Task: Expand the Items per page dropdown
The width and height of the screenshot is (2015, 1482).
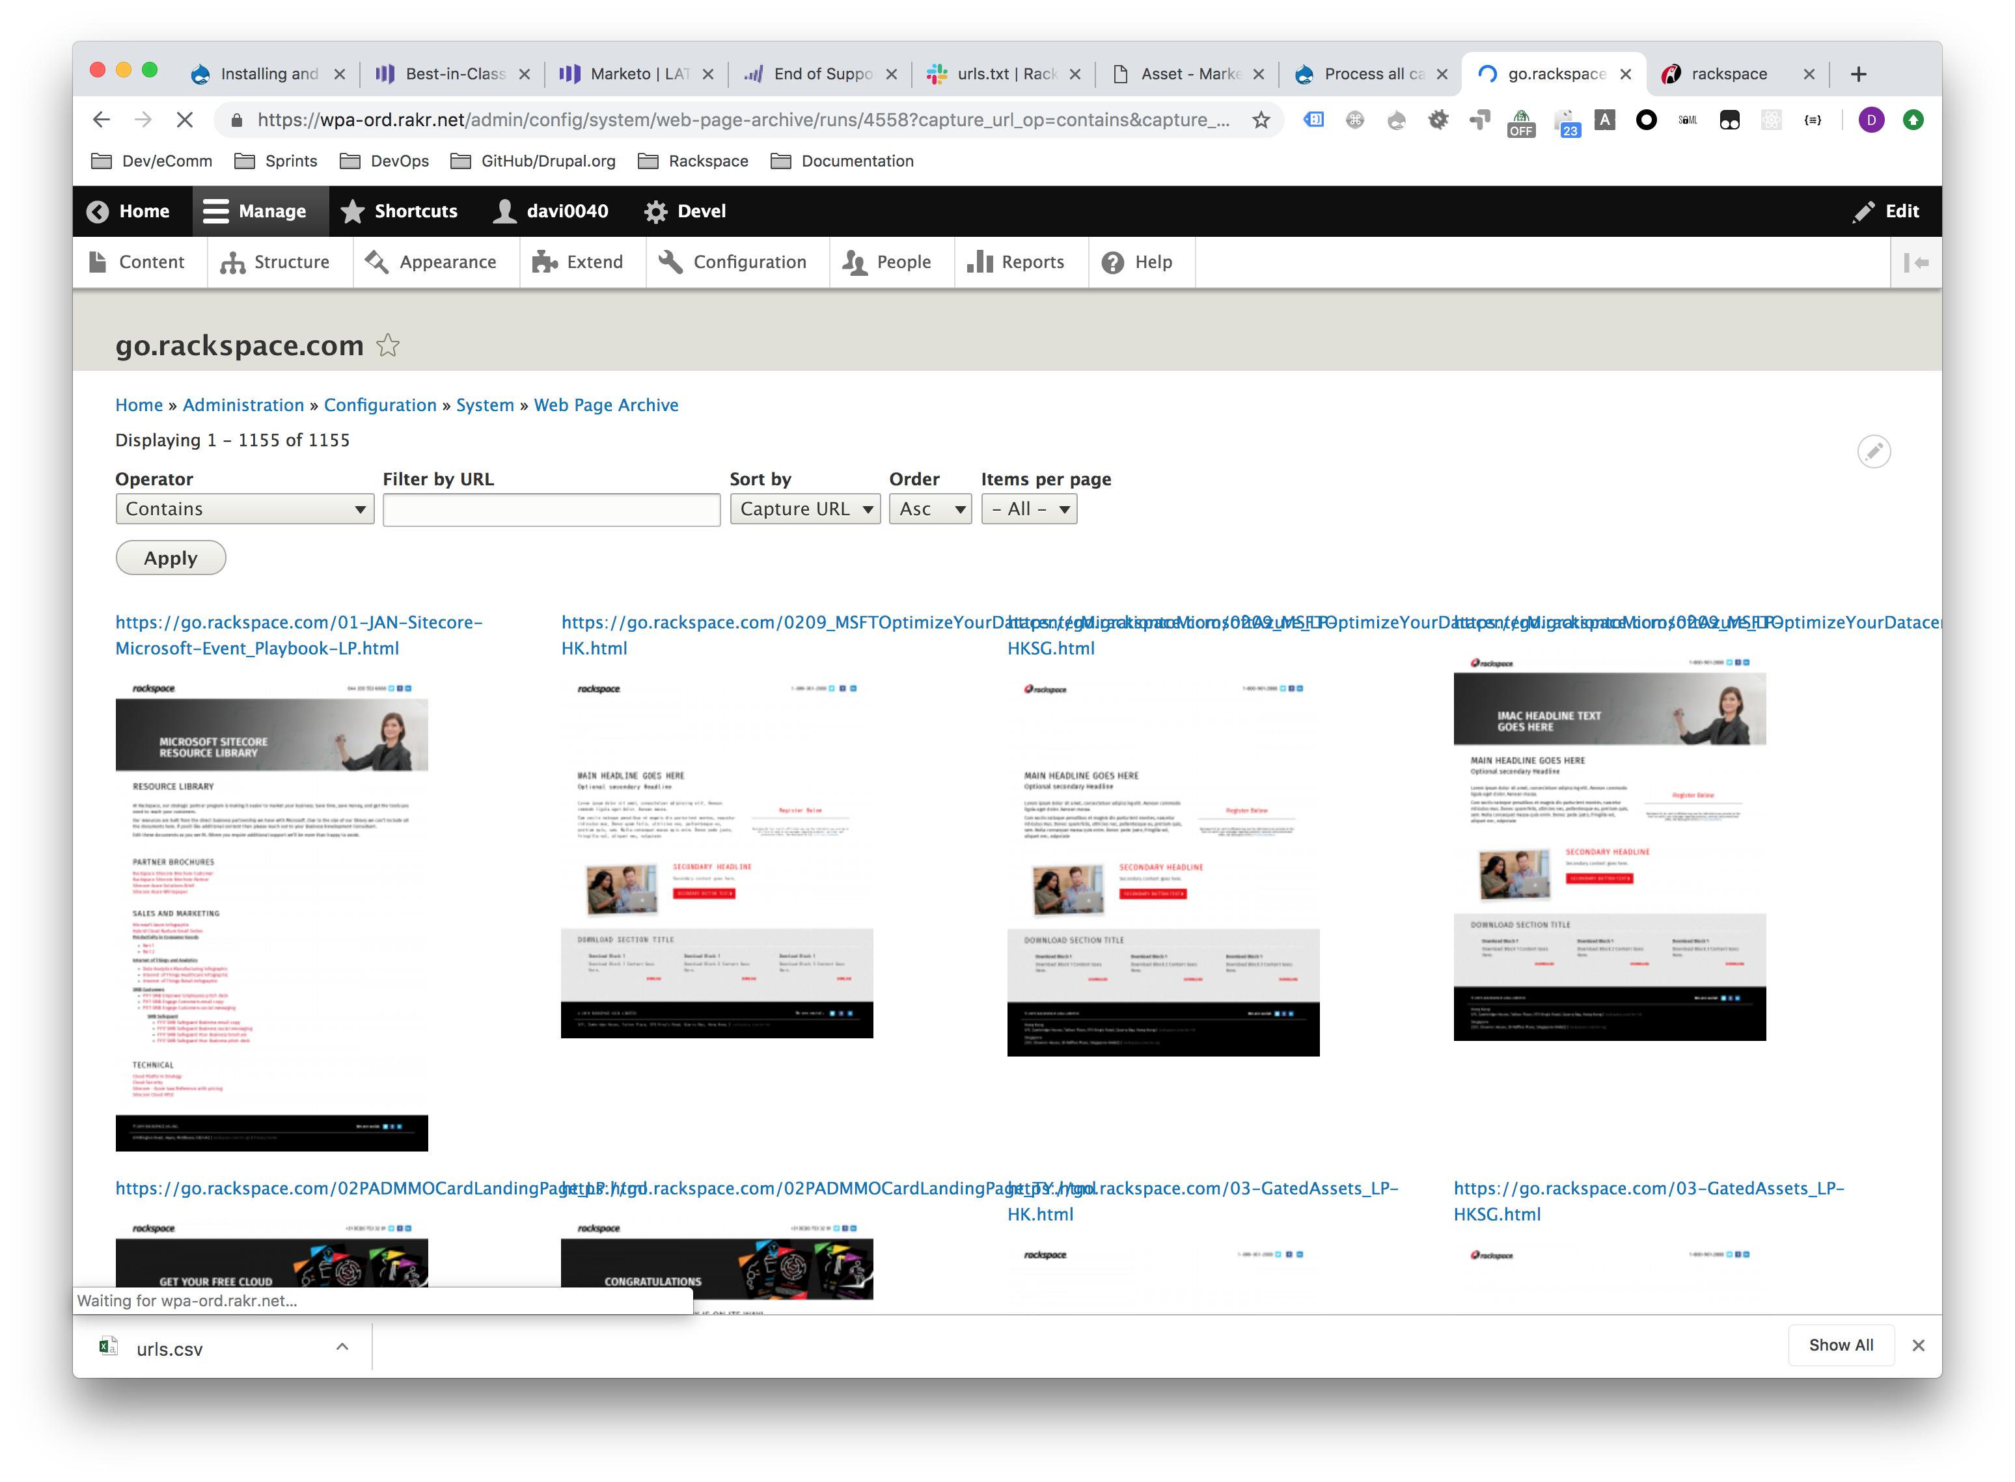Action: tap(1028, 509)
